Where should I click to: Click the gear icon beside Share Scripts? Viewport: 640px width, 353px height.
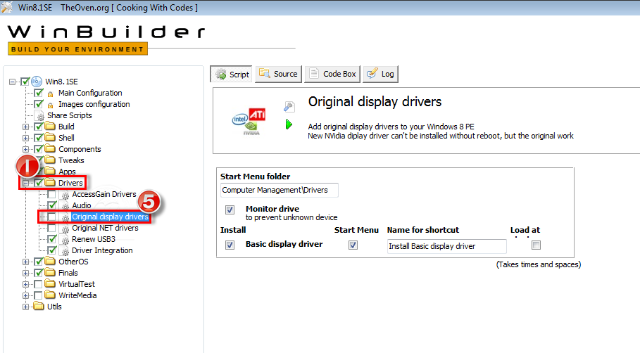coord(40,116)
